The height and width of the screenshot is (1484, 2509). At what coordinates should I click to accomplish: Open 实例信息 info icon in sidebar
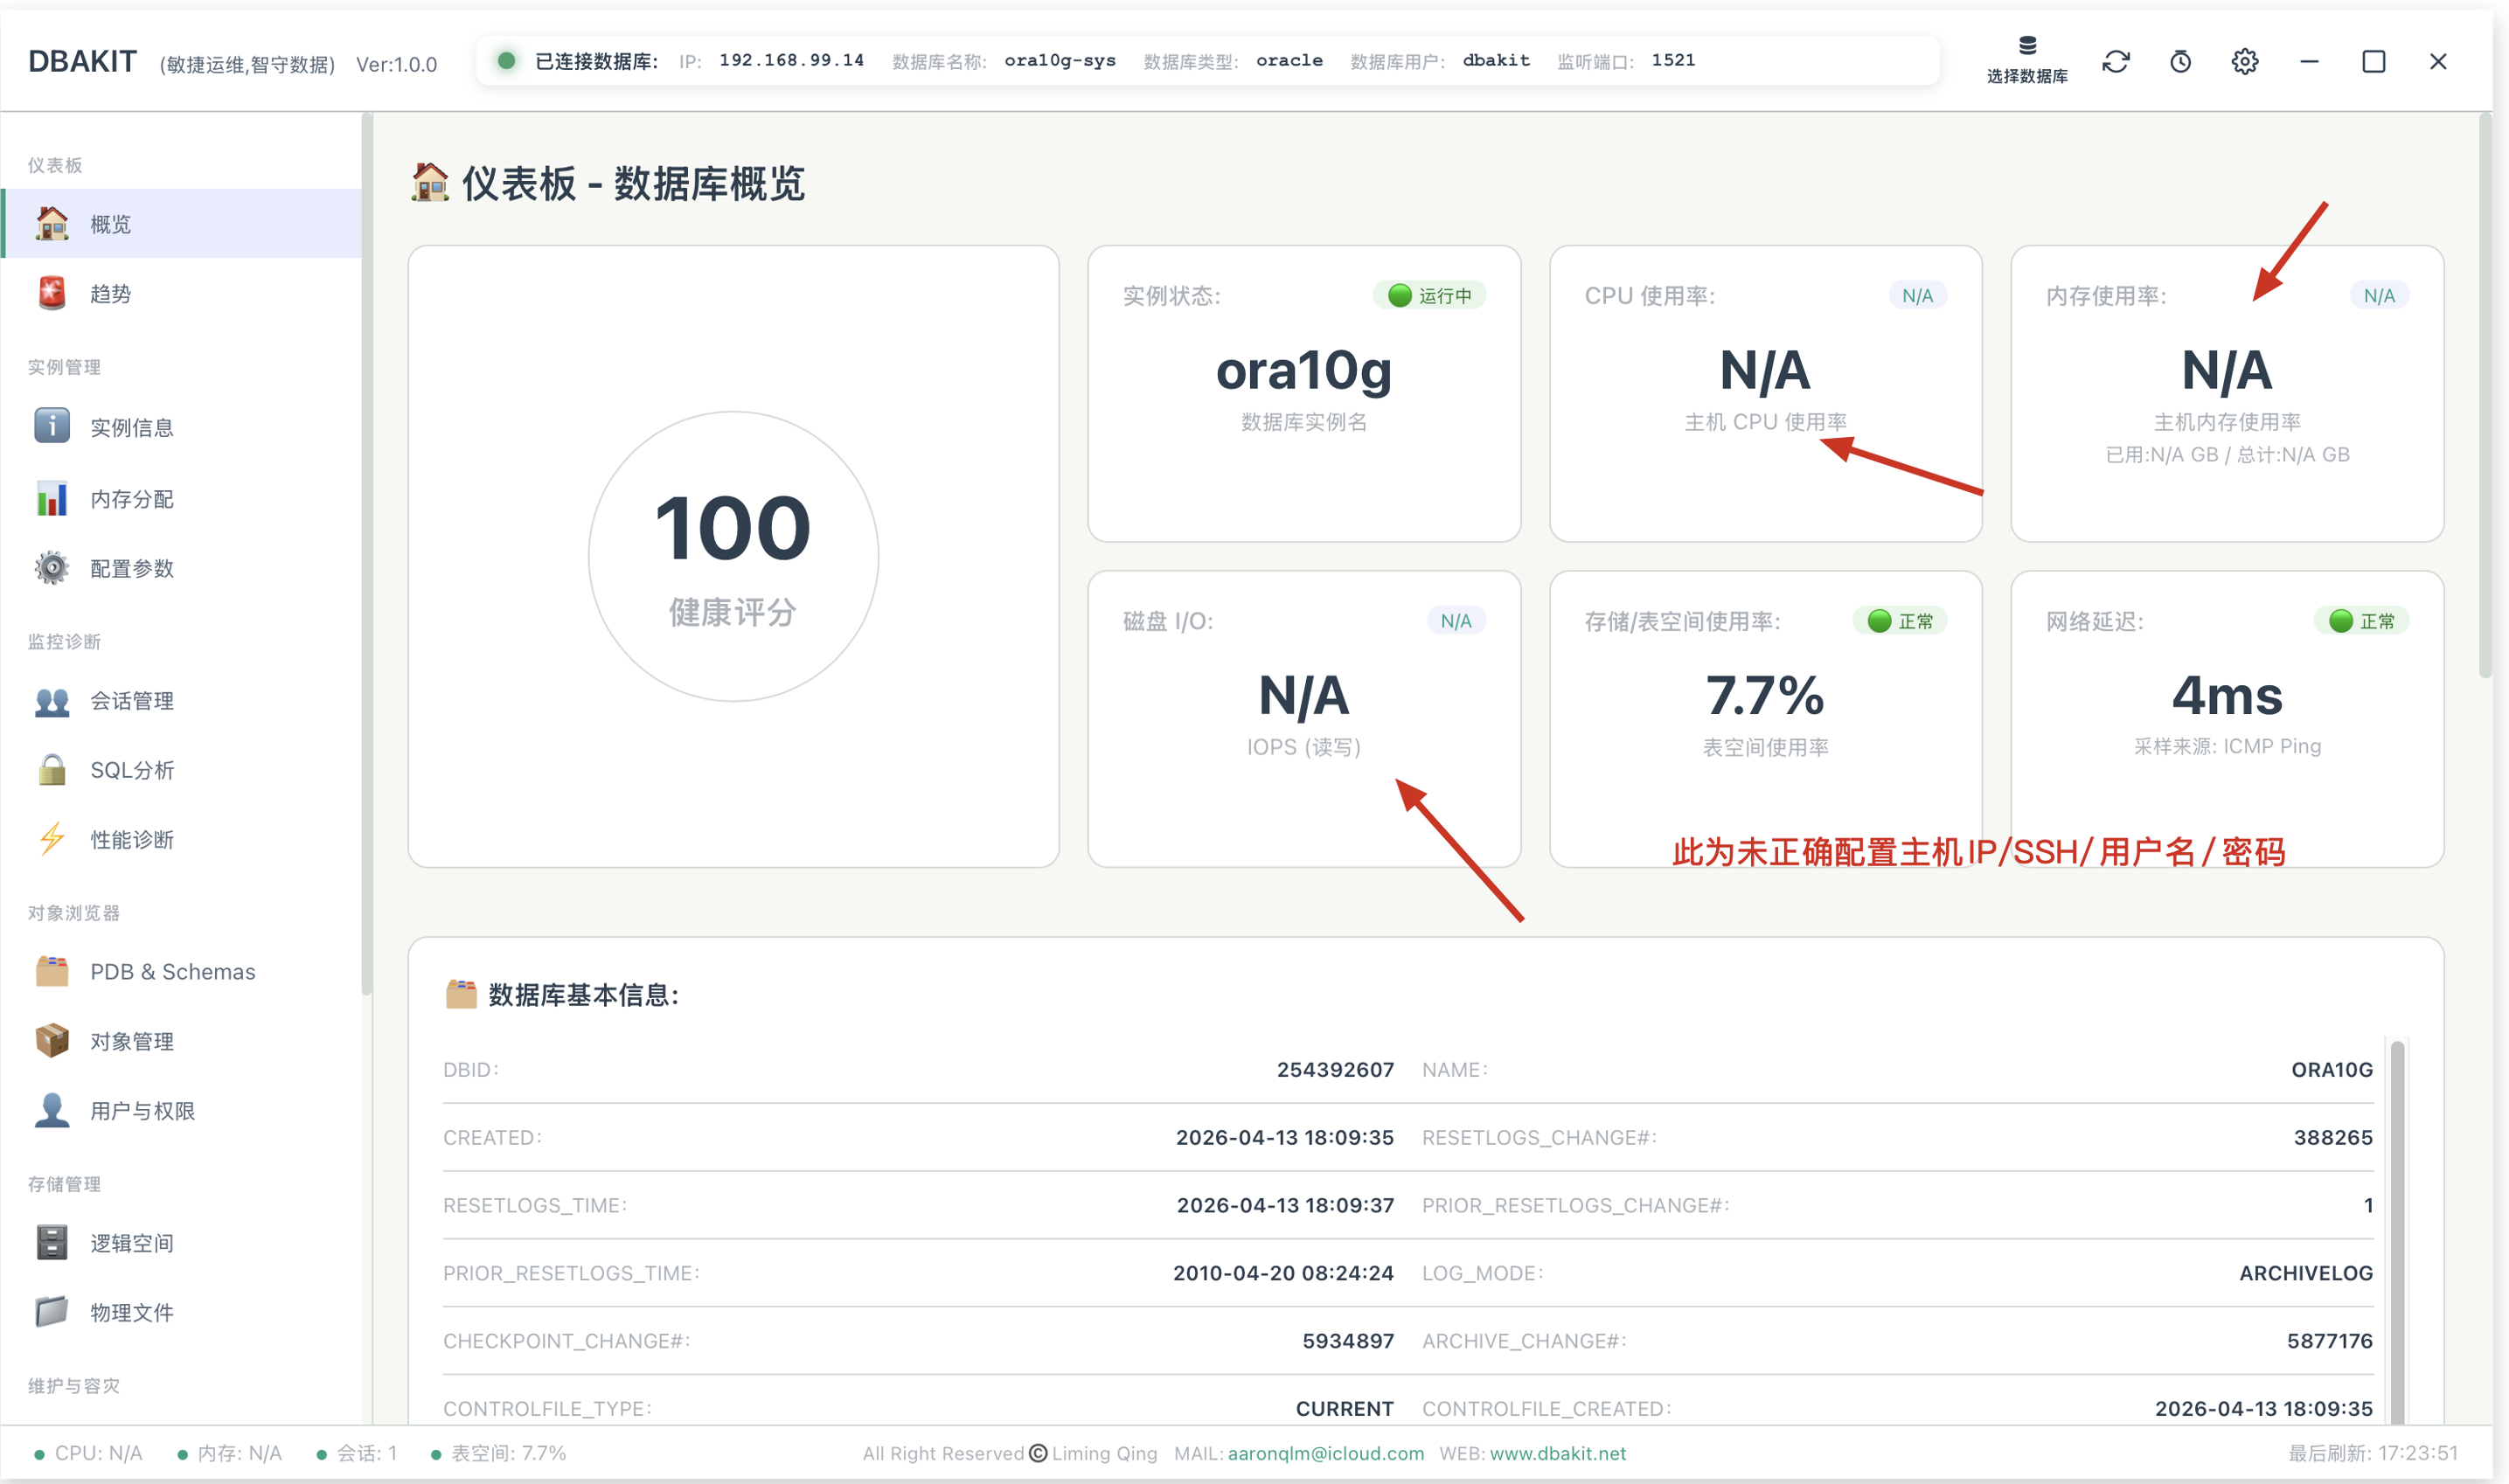[x=52, y=426]
